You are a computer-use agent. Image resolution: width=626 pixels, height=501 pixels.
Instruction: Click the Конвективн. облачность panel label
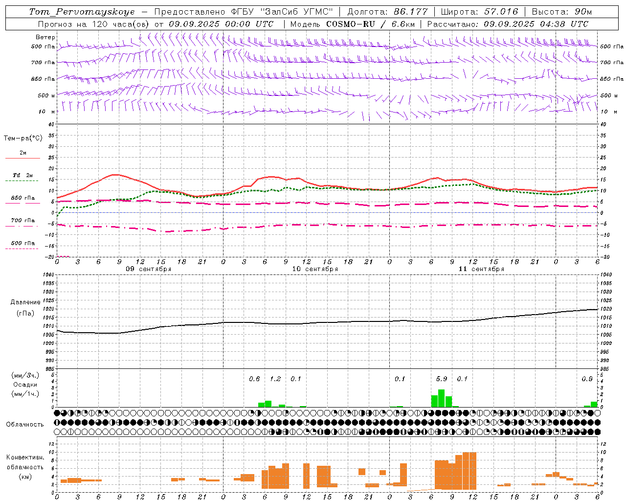pyautogui.click(x=25, y=462)
